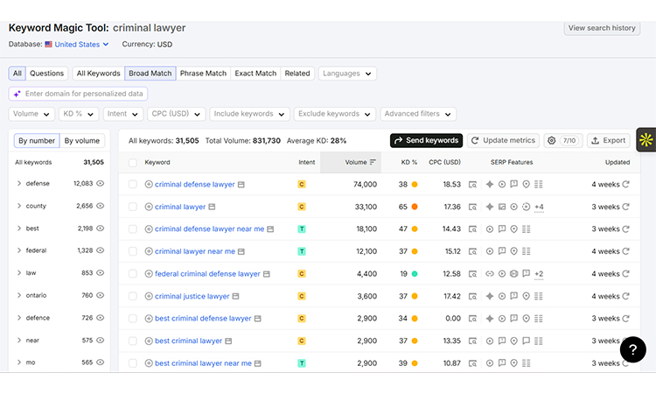Open the Intent filter dropdown
This screenshot has width=656, height=394.
(123, 114)
